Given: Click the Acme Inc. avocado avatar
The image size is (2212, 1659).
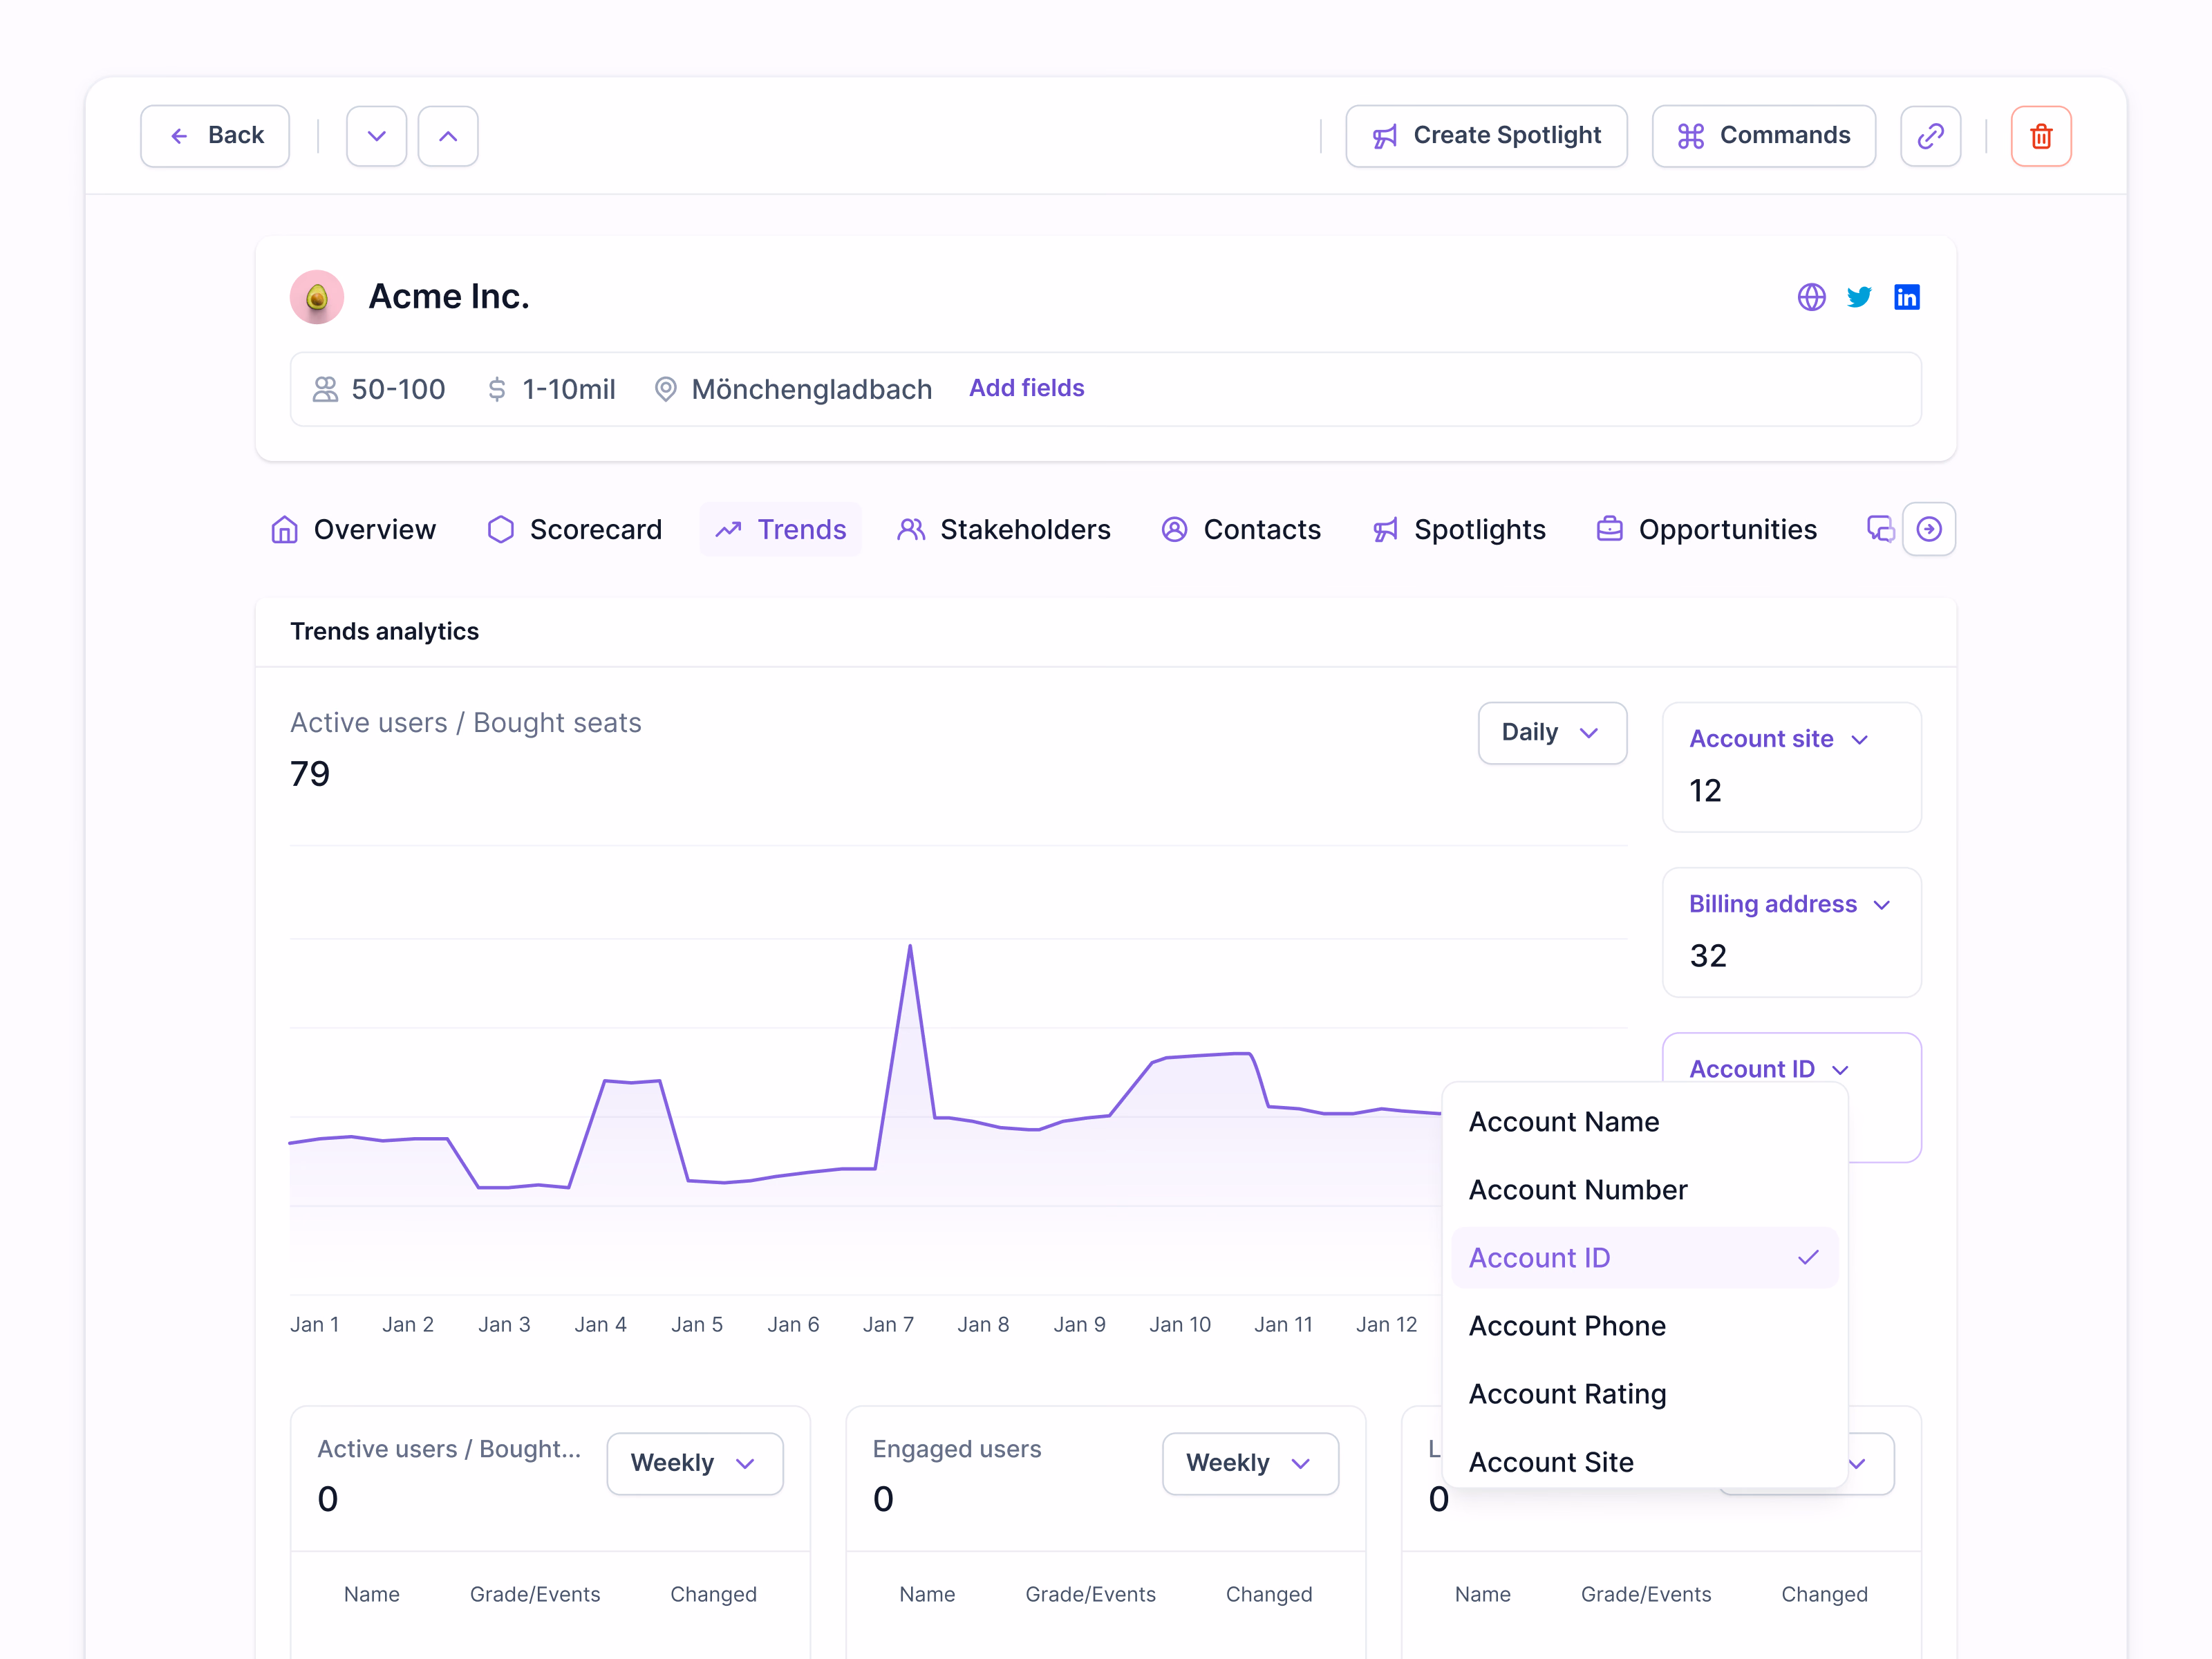Looking at the screenshot, I should [x=317, y=297].
